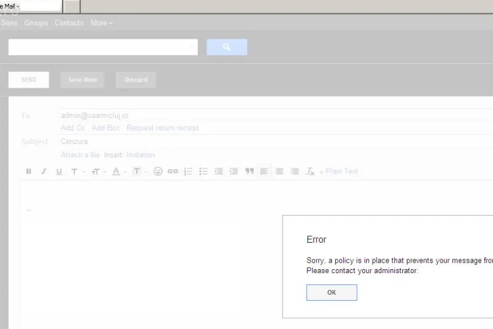The image size is (493, 329).
Task: Click the Add Cc link
Action: pos(73,128)
